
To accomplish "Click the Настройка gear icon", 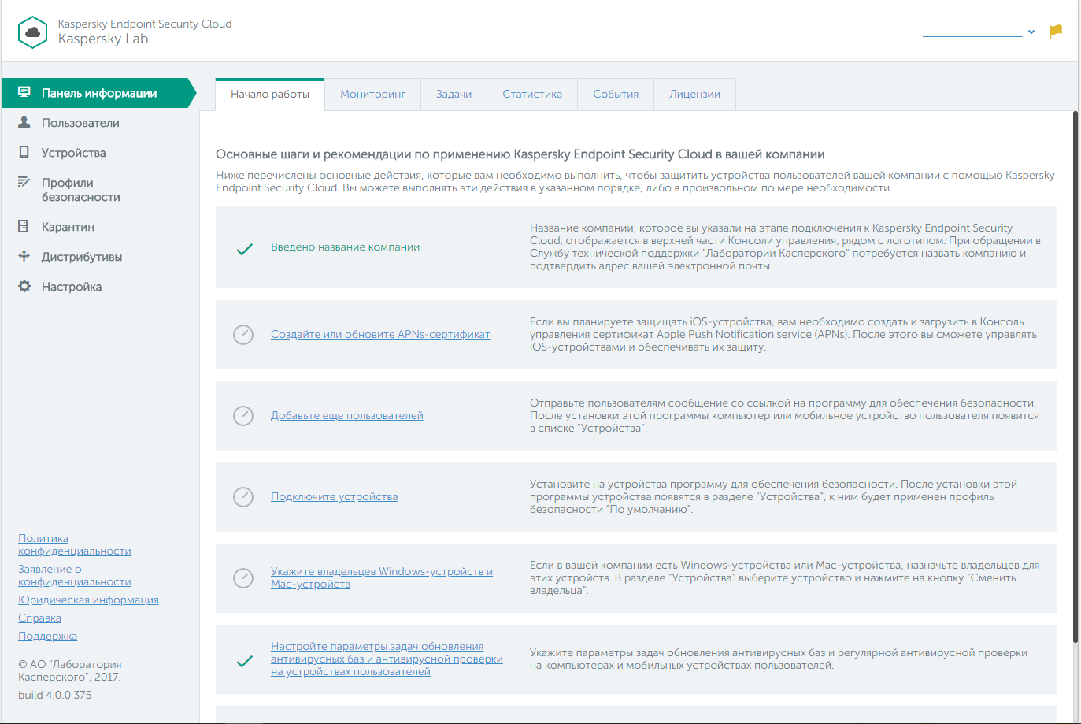I will pyautogui.click(x=24, y=286).
